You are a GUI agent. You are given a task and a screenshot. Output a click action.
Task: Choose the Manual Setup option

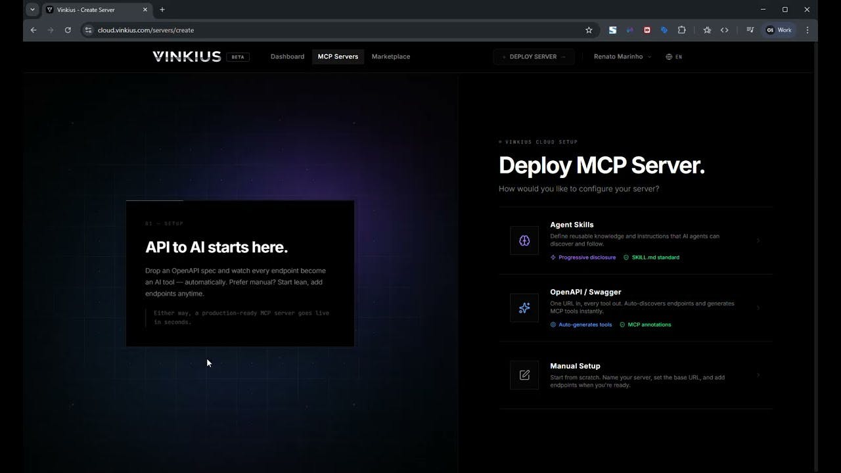tap(635, 375)
